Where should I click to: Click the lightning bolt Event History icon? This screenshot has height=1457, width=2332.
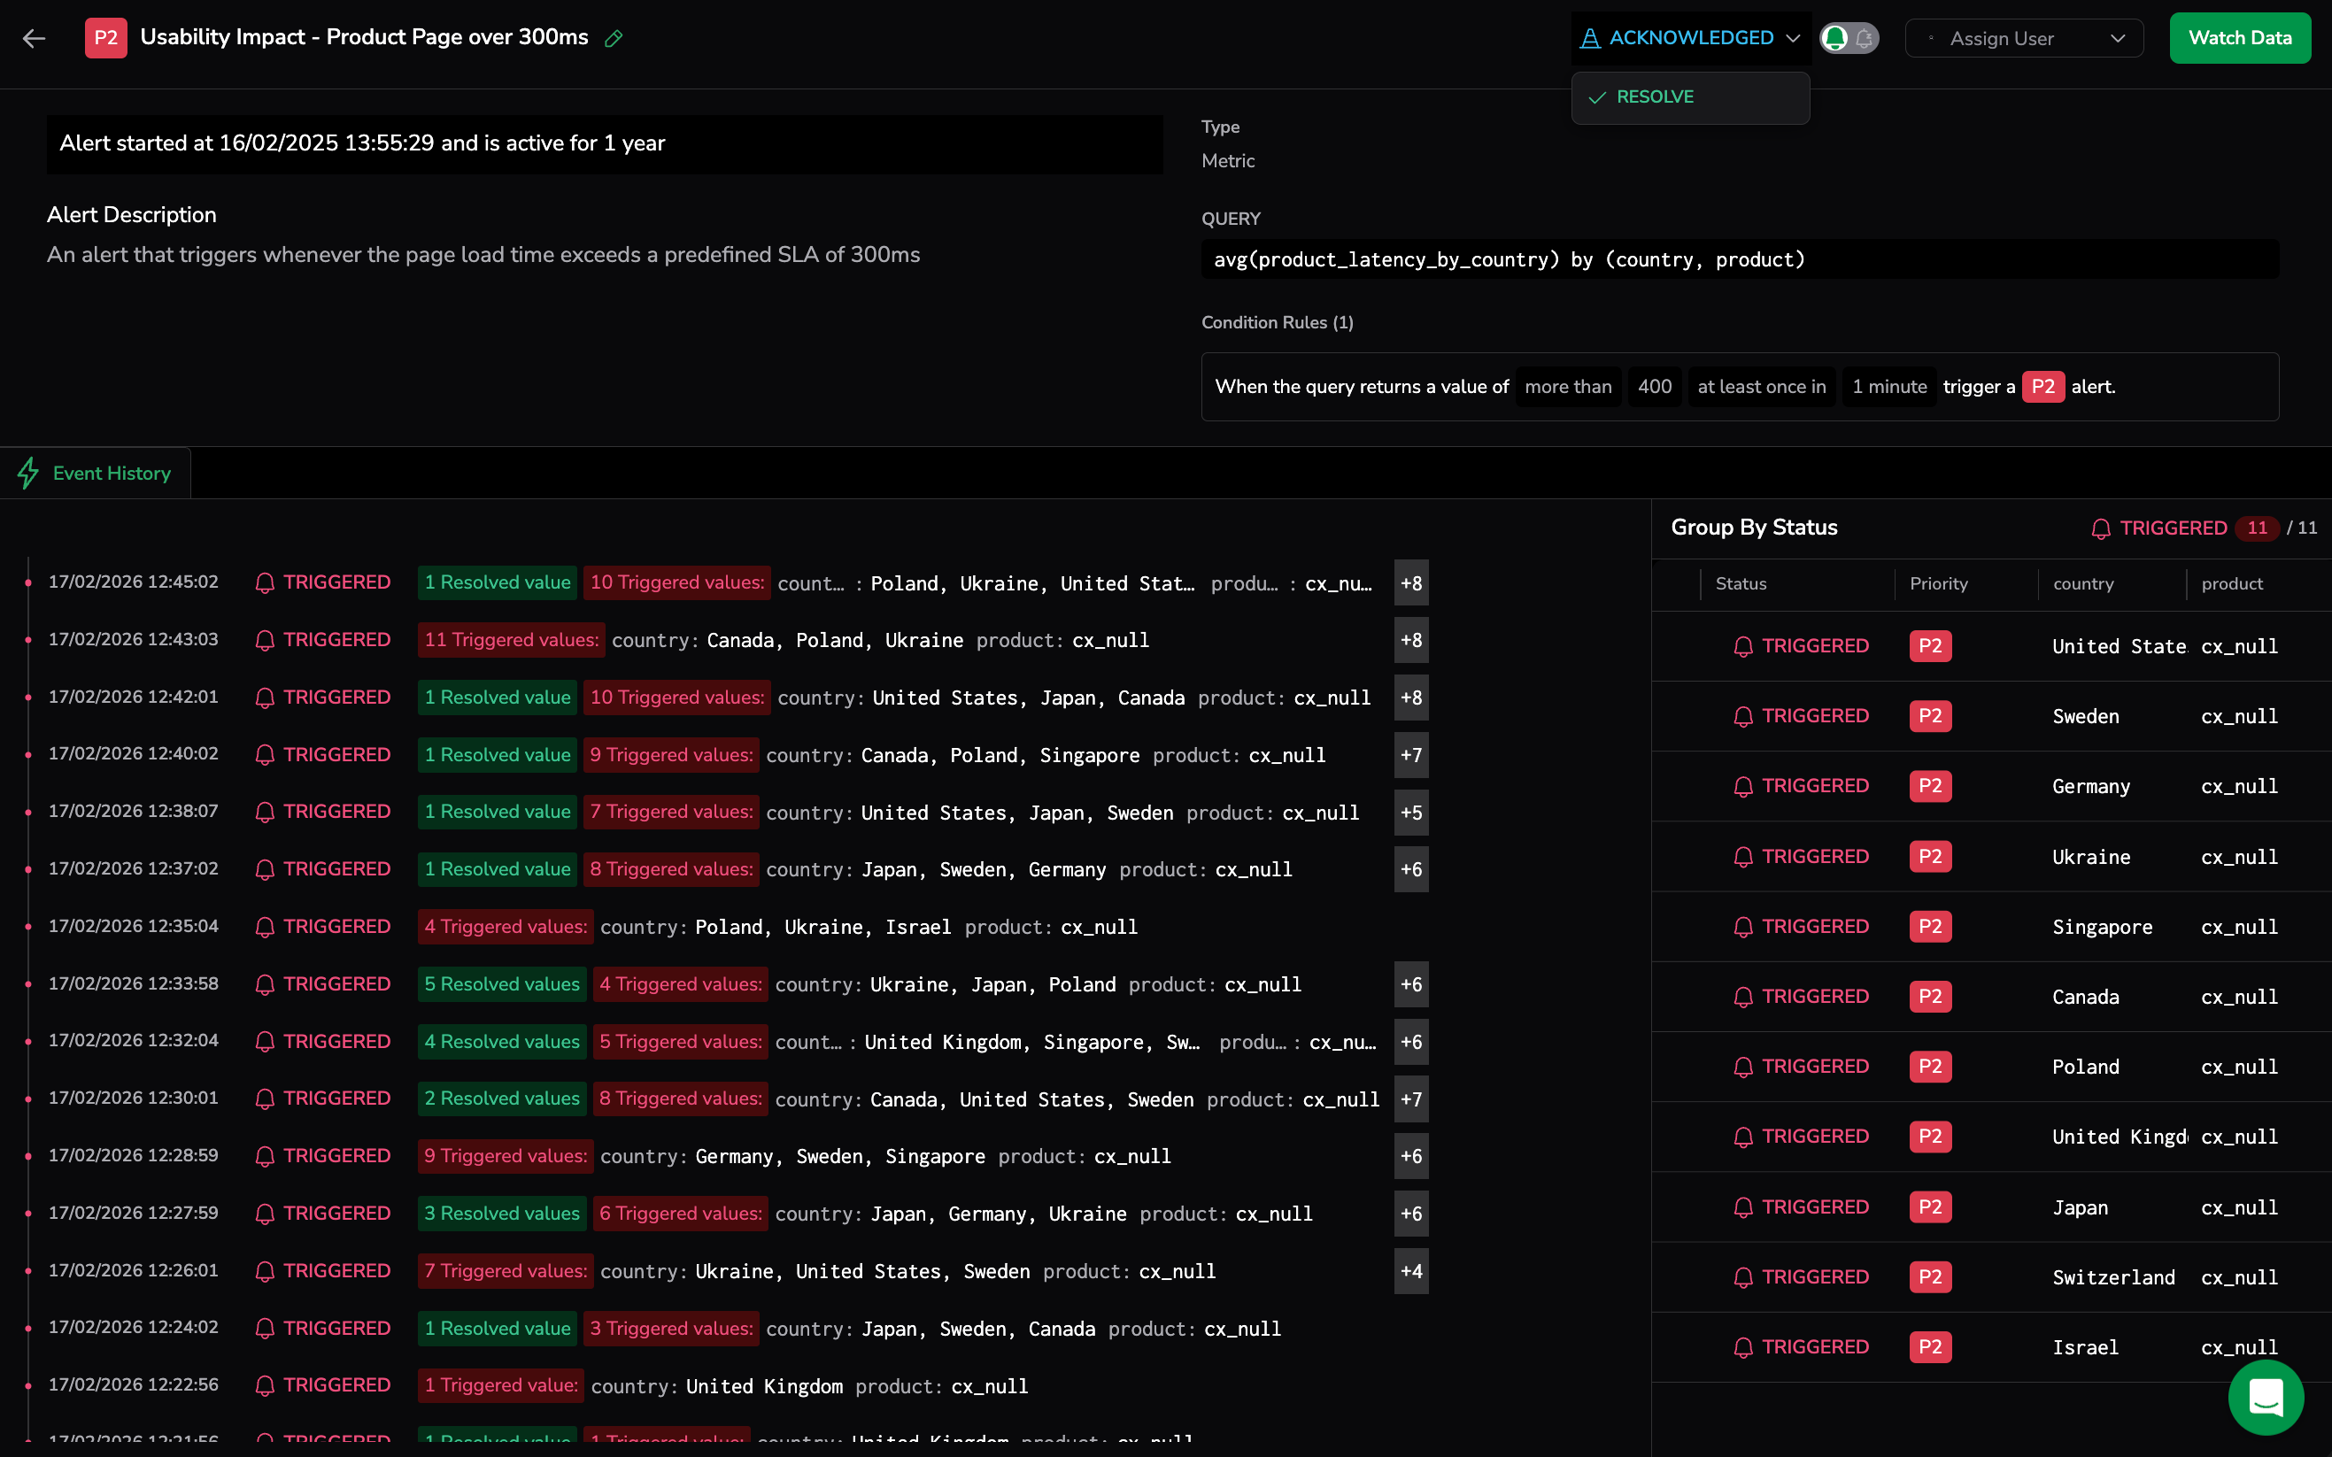click(x=28, y=474)
